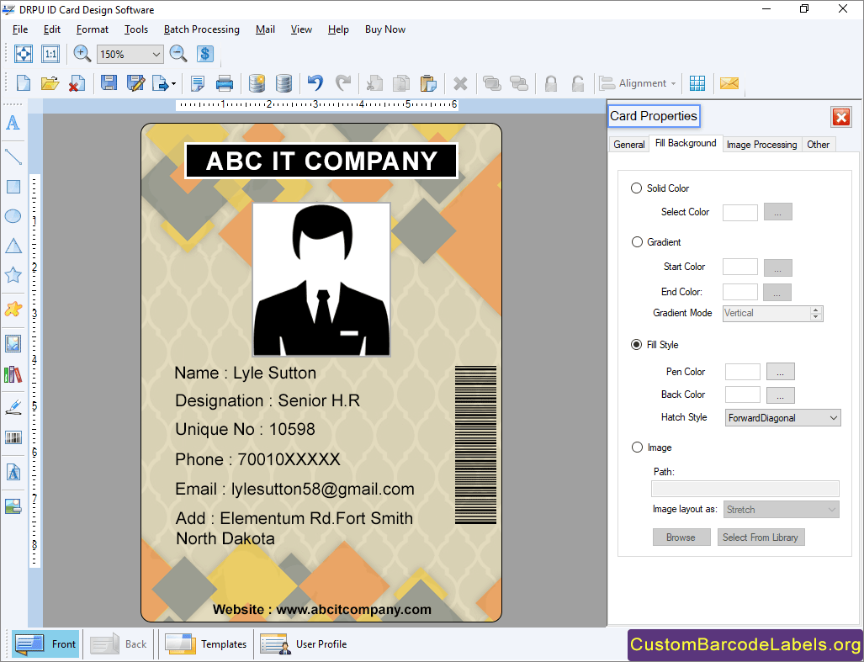The image size is (864, 662).
Task: Select the Barcode tool in sidebar
Action: click(x=13, y=438)
